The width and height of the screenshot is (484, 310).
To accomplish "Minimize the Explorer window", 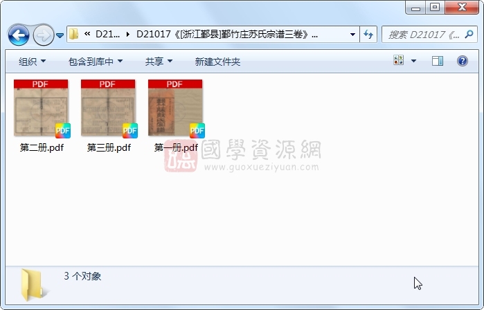I will point(415,8).
